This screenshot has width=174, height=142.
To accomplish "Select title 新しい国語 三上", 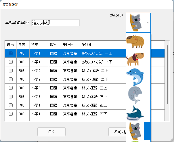I will 94,88.
